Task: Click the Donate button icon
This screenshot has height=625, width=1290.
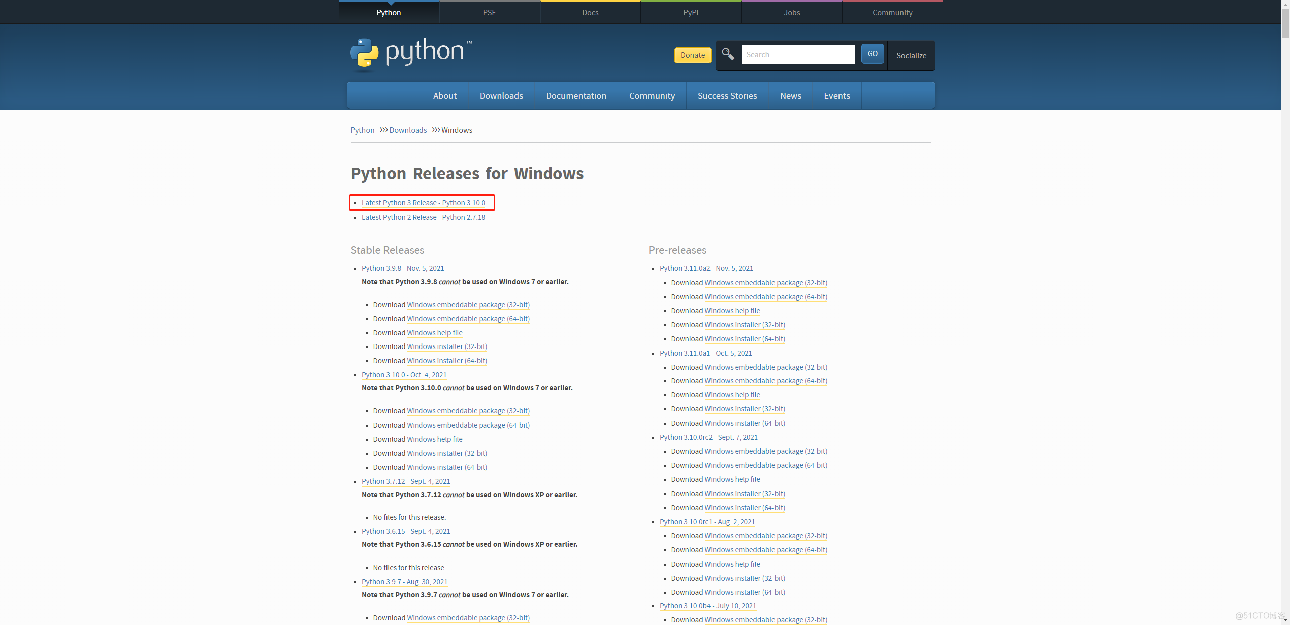Action: [x=691, y=55]
